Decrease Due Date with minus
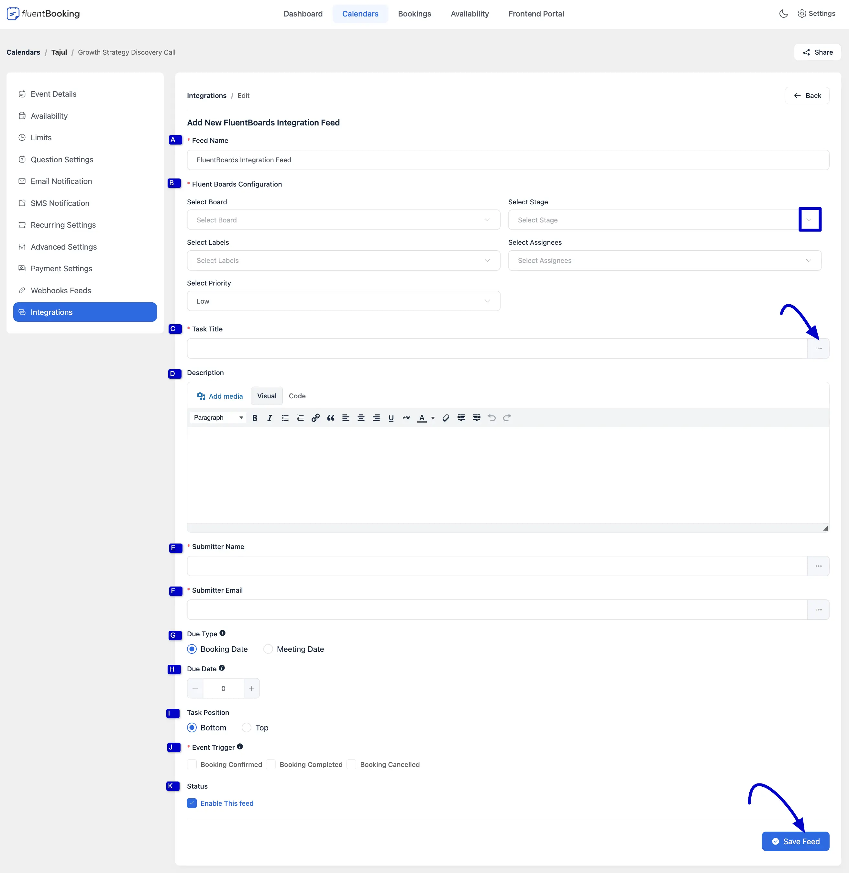849x873 pixels. (x=195, y=688)
